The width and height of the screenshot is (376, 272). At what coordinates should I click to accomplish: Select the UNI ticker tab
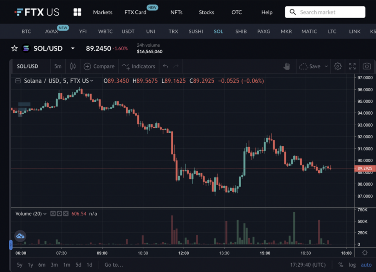pyautogui.click(x=151, y=32)
